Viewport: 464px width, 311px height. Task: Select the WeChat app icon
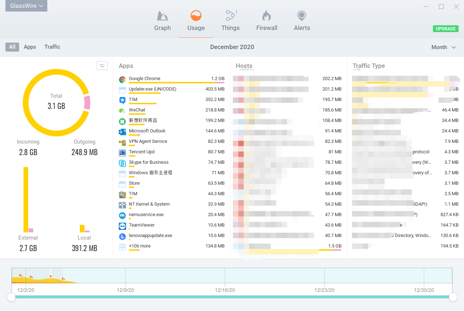(122, 111)
